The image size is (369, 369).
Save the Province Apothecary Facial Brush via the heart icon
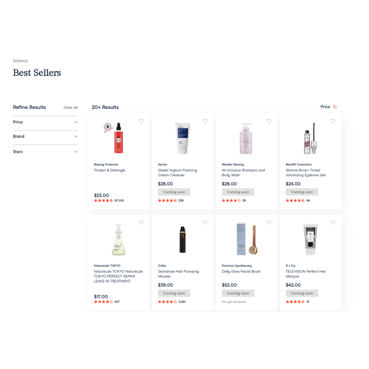coord(269,222)
